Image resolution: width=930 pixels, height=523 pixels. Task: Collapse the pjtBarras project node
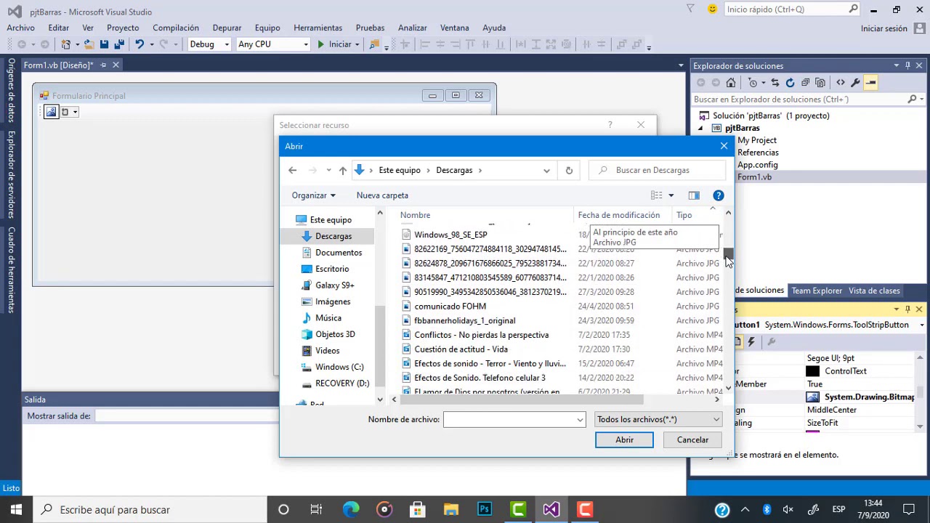[700, 128]
